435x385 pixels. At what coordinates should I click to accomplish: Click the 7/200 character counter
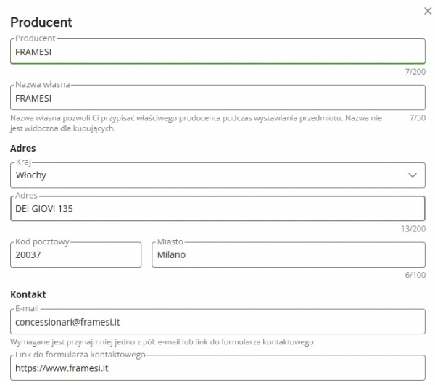tap(415, 71)
